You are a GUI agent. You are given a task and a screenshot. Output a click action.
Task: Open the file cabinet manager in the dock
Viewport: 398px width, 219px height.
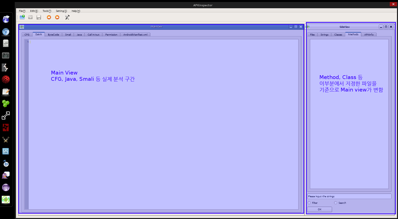6,43
